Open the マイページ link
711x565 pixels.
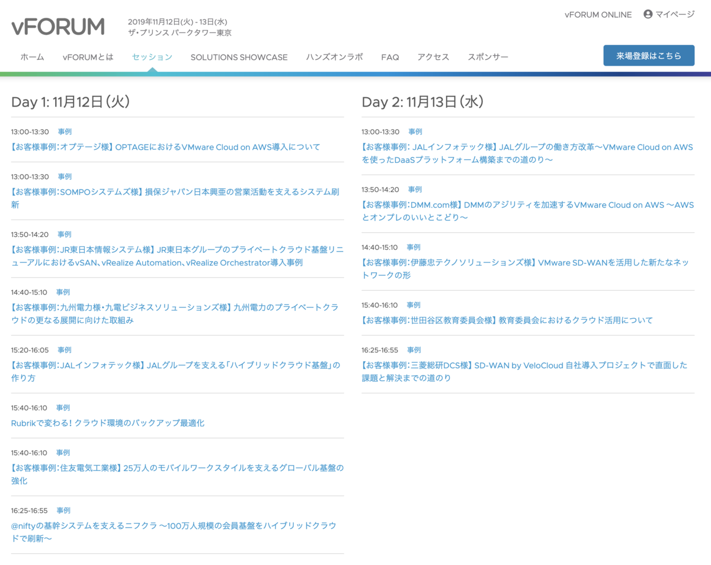tap(674, 14)
